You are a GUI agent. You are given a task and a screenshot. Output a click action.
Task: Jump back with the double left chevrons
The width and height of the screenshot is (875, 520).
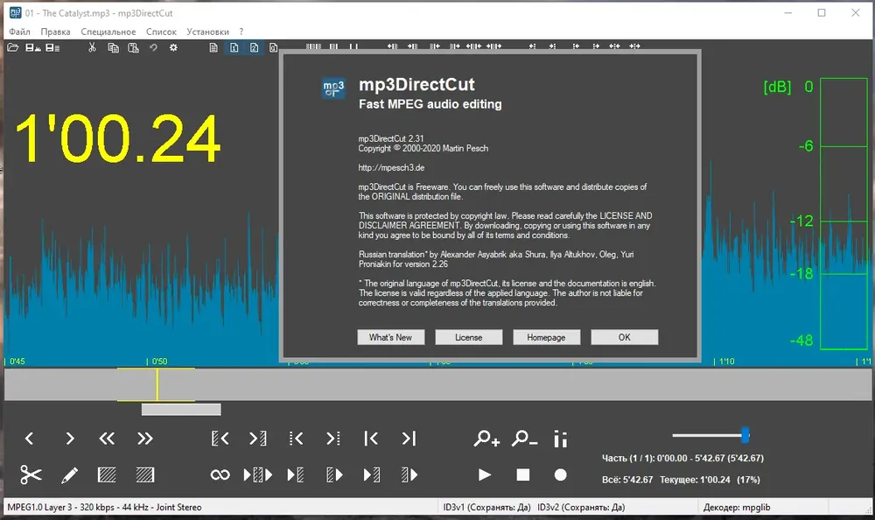coord(107,439)
